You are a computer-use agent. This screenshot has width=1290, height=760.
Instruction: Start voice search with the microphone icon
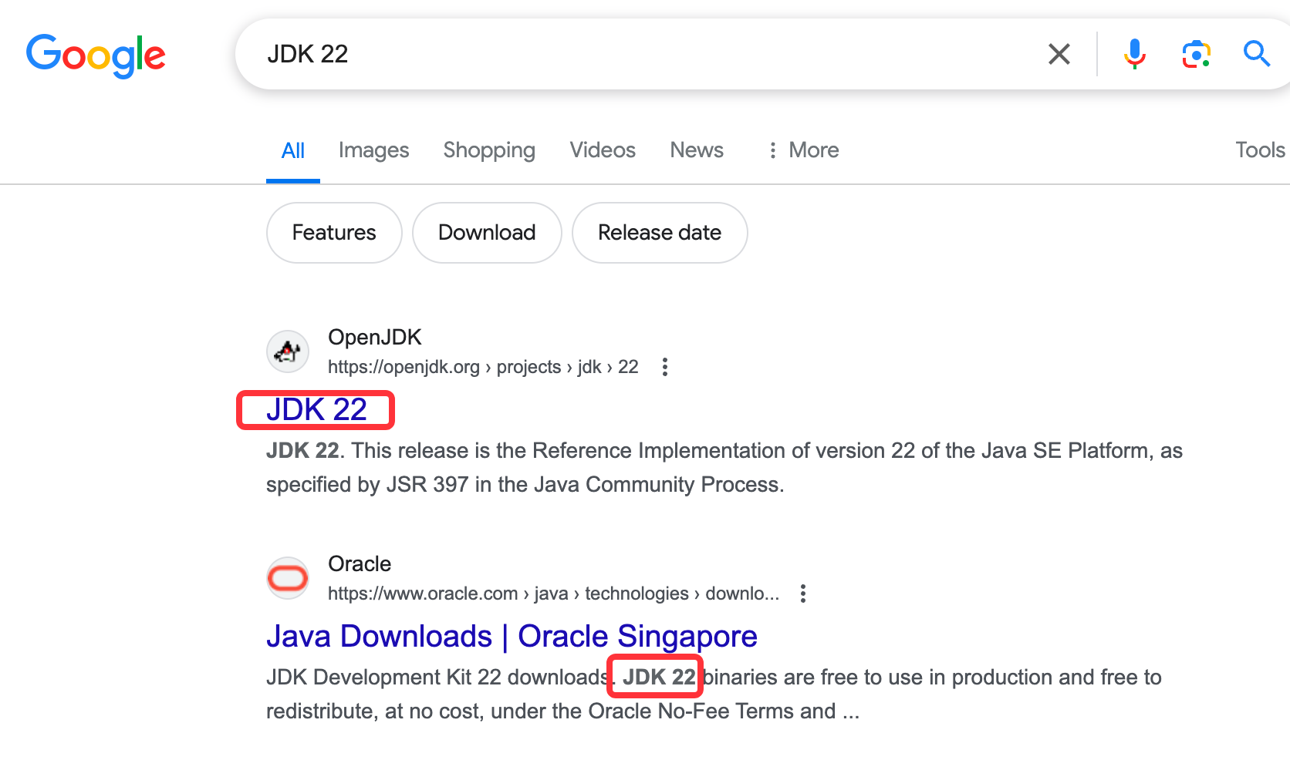pyautogui.click(x=1134, y=54)
